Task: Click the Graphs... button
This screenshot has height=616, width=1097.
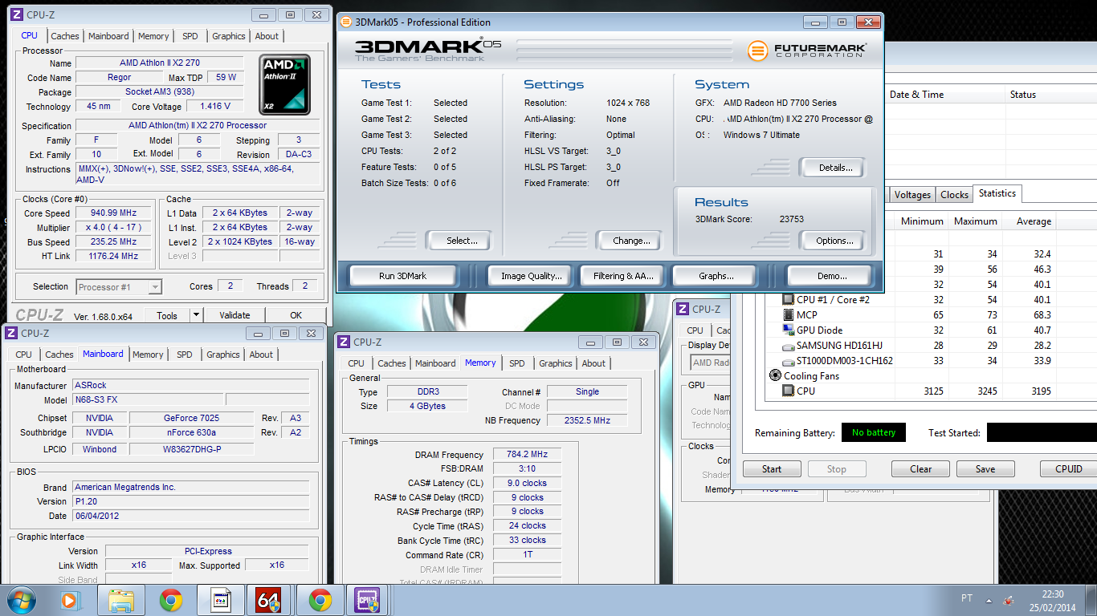Action: 716,276
